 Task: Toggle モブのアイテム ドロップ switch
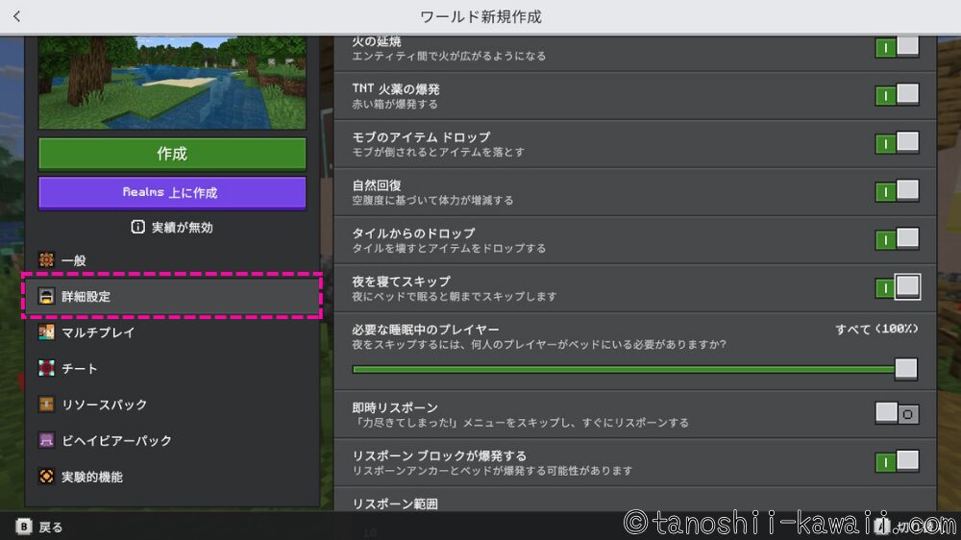click(898, 143)
